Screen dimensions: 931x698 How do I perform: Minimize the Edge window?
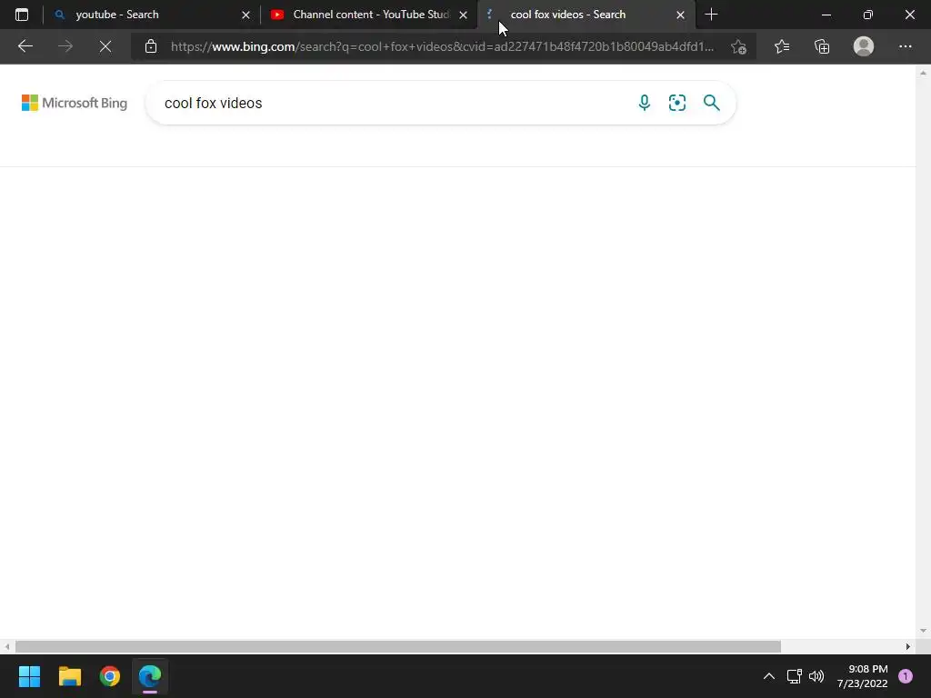826,15
